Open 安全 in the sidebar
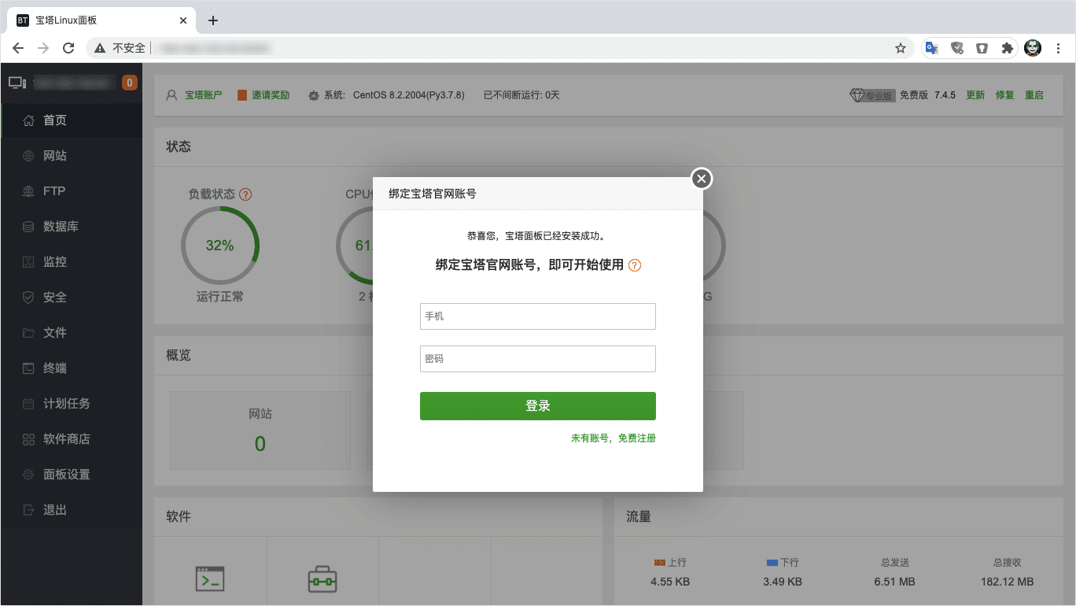Viewport: 1076px width, 606px height. pos(72,297)
